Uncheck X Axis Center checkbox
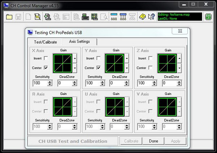The height and width of the screenshot is (153, 217). click(x=46, y=68)
